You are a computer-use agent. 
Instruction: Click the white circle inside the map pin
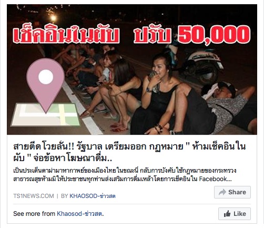pyautogui.click(x=46, y=77)
